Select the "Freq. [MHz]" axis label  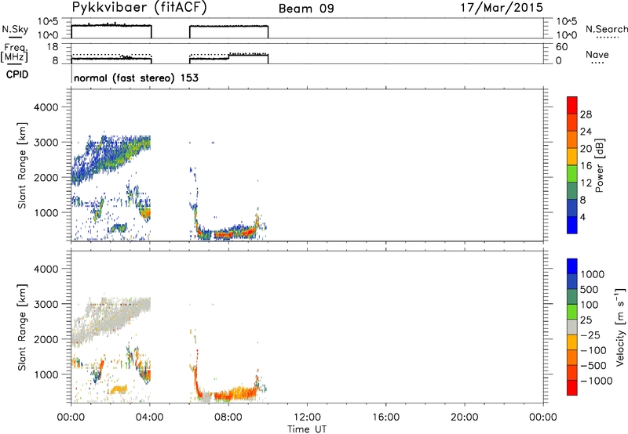[14, 52]
